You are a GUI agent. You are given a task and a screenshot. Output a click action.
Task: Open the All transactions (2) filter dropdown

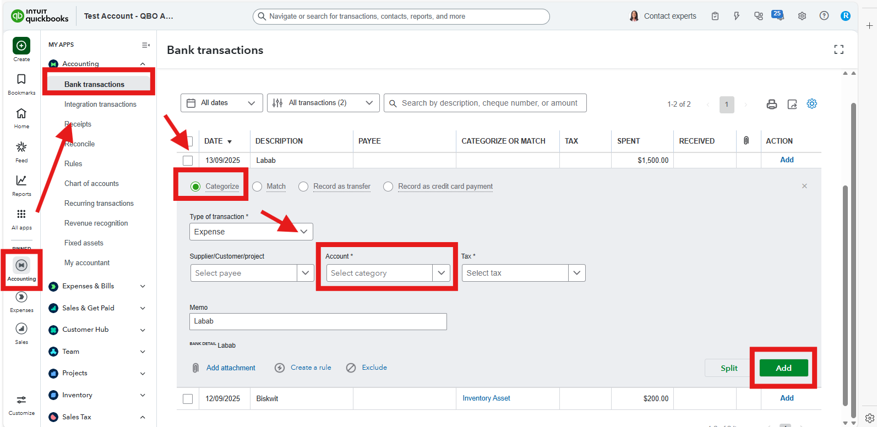coord(323,103)
